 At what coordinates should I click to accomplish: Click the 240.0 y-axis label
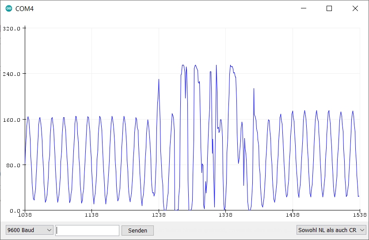click(x=11, y=74)
